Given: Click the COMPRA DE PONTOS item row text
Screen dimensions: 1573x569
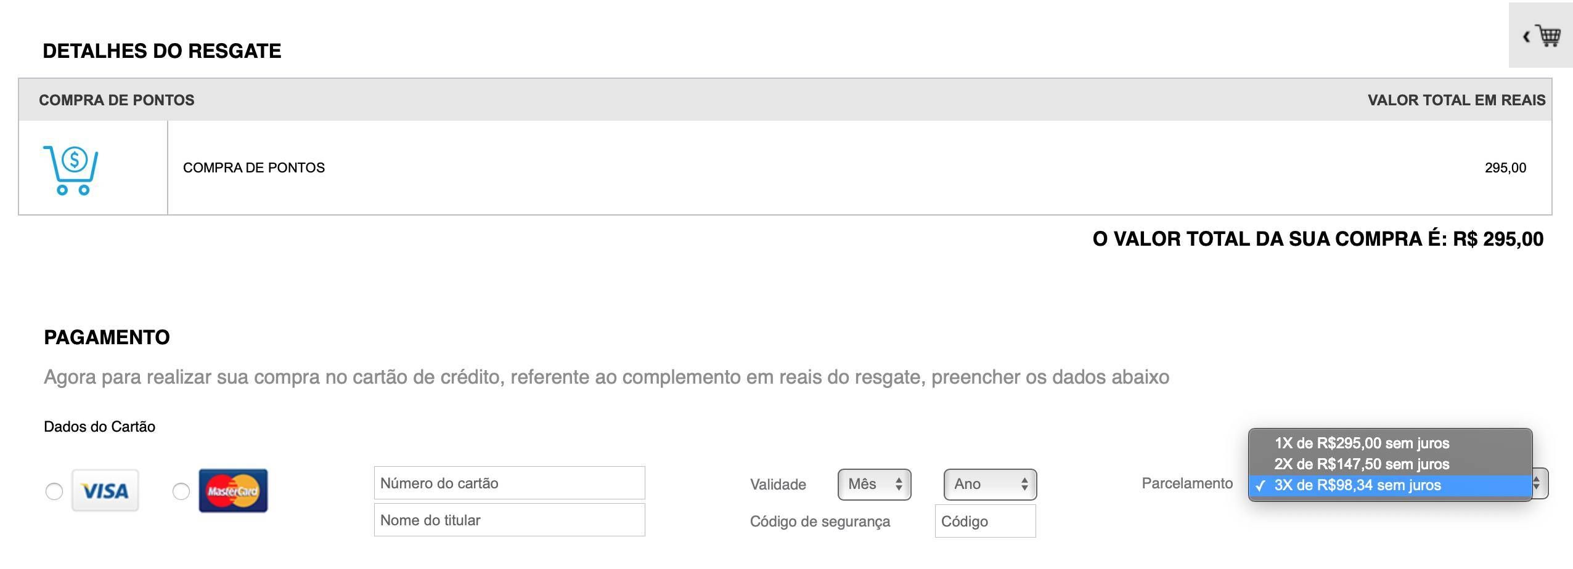Looking at the screenshot, I should pyautogui.click(x=254, y=167).
